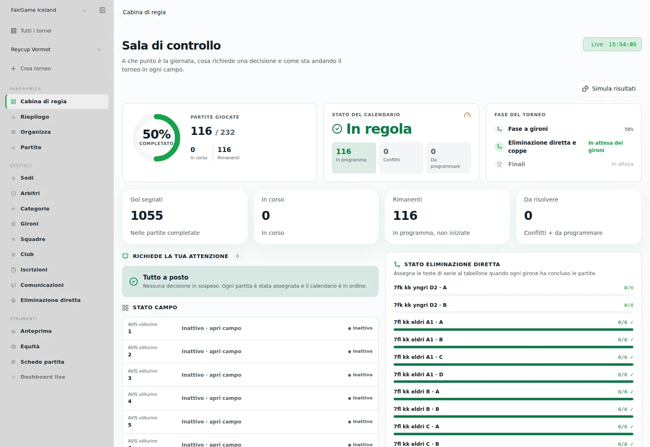The image size is (650, 447).
Task: Expand the FairGame Iceland organization dropdown
Action: (49, 10)
